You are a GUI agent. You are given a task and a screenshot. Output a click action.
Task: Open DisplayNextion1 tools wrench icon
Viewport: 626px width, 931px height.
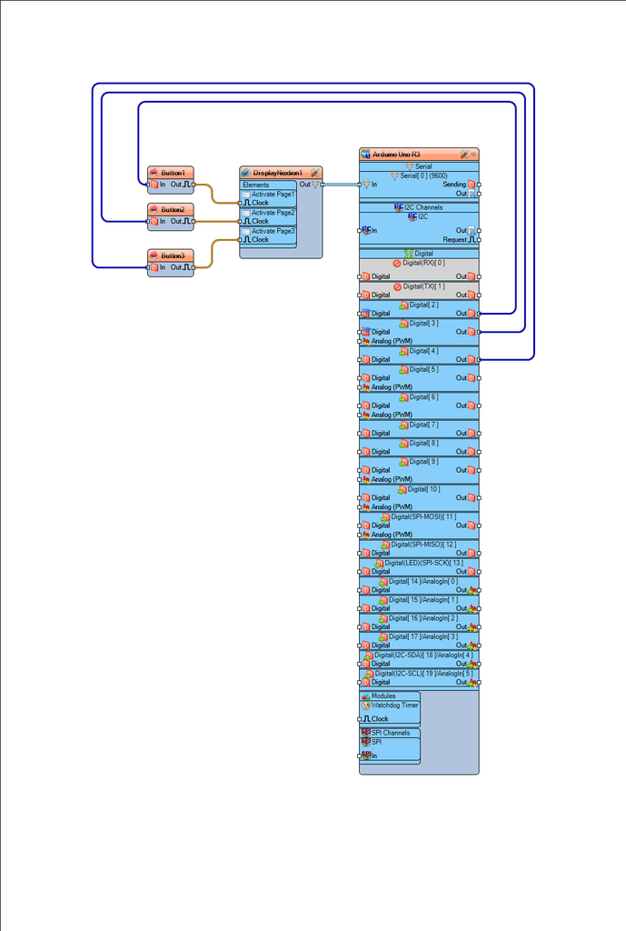pyautogui.click(x=315, y=173)
